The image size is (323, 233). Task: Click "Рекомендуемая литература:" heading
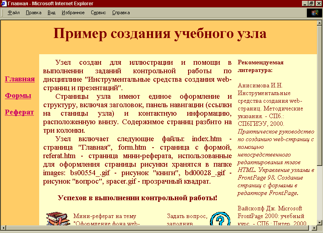click(260, 66)
